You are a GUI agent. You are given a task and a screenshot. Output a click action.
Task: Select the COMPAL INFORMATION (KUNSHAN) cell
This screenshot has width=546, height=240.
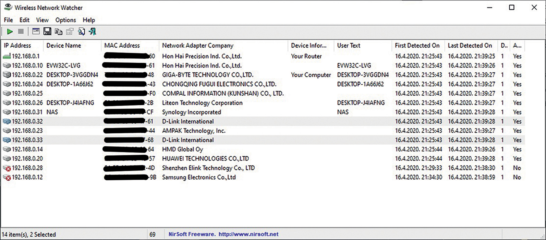pos(223,93)
